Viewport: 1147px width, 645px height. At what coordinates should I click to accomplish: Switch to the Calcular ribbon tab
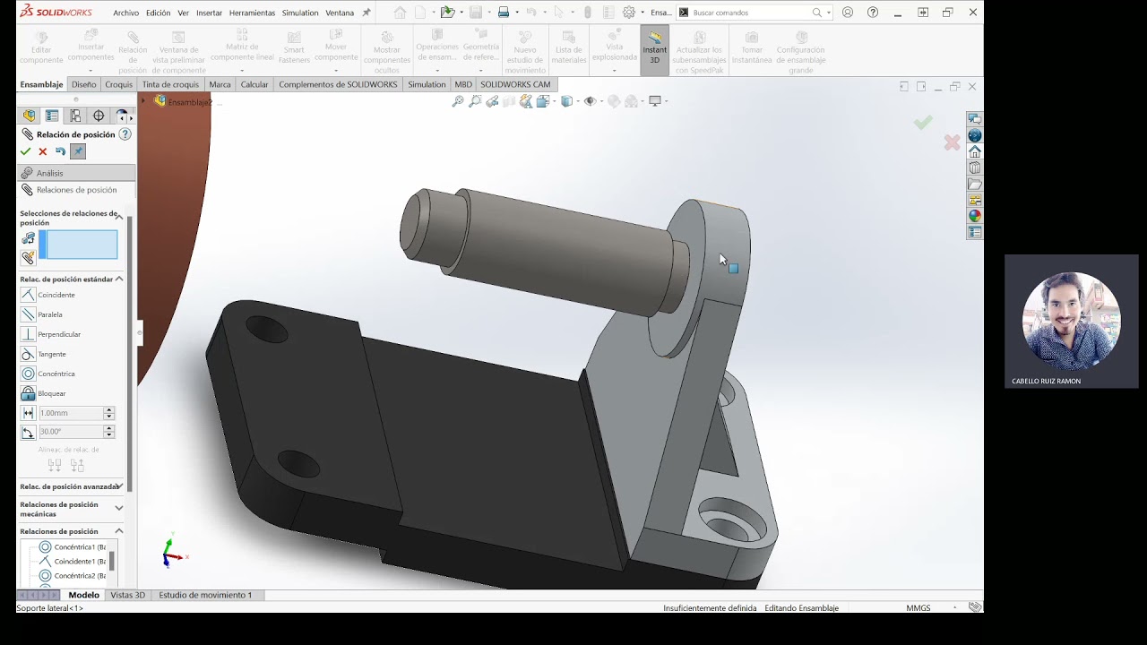pos(254,84)
